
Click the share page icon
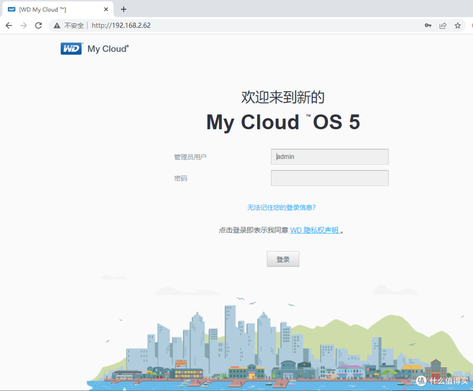(443, 25)
